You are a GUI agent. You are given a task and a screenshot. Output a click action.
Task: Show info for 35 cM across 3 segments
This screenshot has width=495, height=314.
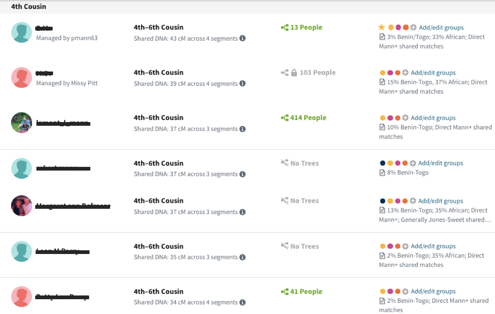[x=243, y=257]
